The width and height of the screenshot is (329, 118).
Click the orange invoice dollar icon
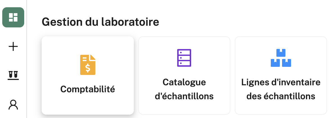88,65
